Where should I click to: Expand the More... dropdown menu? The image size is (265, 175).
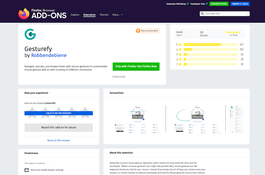pyautogui.click(x=118, y=15)
